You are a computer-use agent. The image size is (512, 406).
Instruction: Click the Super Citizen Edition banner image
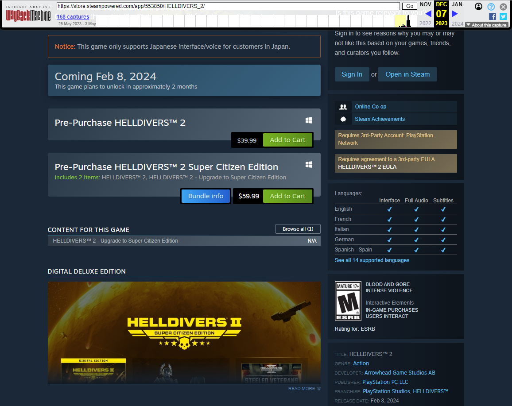coord(184,333)
